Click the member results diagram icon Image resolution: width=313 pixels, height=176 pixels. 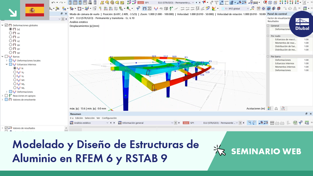(156, 9)
